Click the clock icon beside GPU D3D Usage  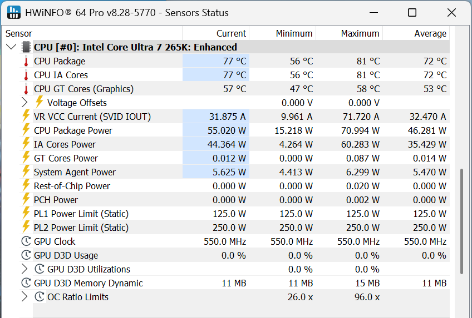[x=26, y=255]
